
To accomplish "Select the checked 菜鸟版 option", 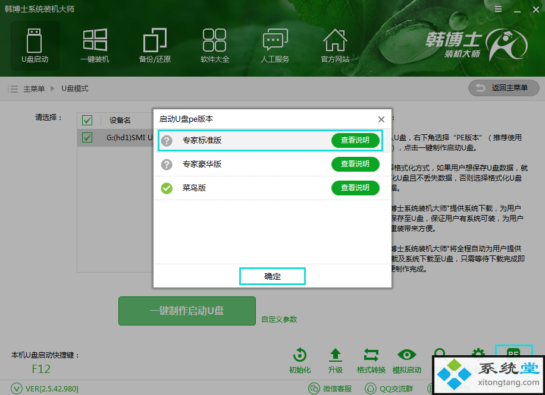I will (x=272, y=188).
